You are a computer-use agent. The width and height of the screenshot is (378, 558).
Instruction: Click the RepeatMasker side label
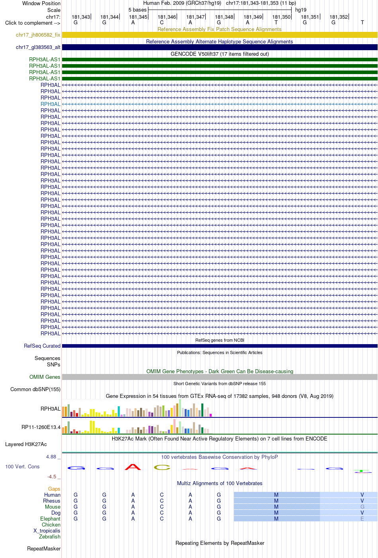coord(44,548)
